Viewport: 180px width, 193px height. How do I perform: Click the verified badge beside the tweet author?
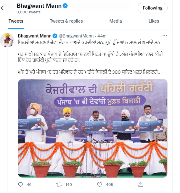[55, 36]
